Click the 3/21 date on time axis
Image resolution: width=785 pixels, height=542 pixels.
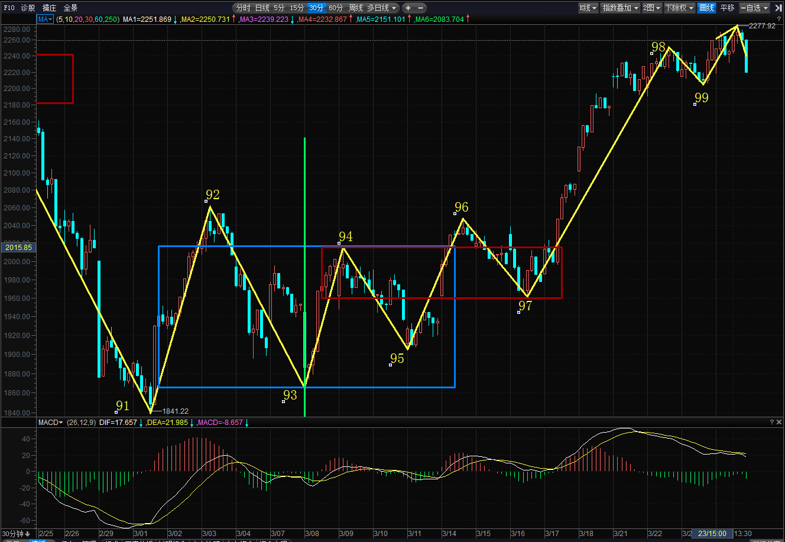(x=621, y=534)
